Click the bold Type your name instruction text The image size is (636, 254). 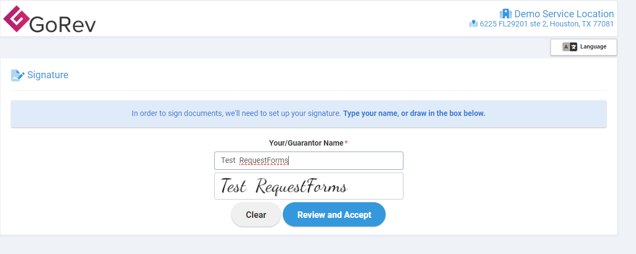pos(414,113)
